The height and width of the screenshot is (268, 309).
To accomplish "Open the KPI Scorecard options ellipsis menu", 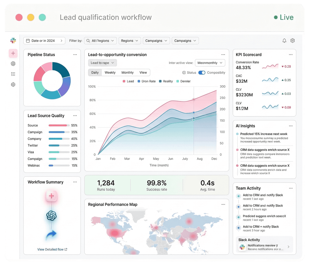I will (x=291, y=54).
